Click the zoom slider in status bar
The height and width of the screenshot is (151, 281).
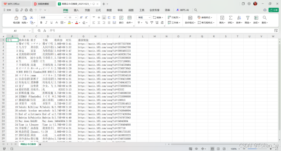pyautogui.click(x=257, y=149)
